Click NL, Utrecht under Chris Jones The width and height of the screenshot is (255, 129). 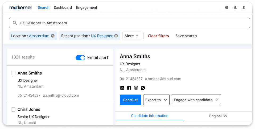[x=27, y=123]
